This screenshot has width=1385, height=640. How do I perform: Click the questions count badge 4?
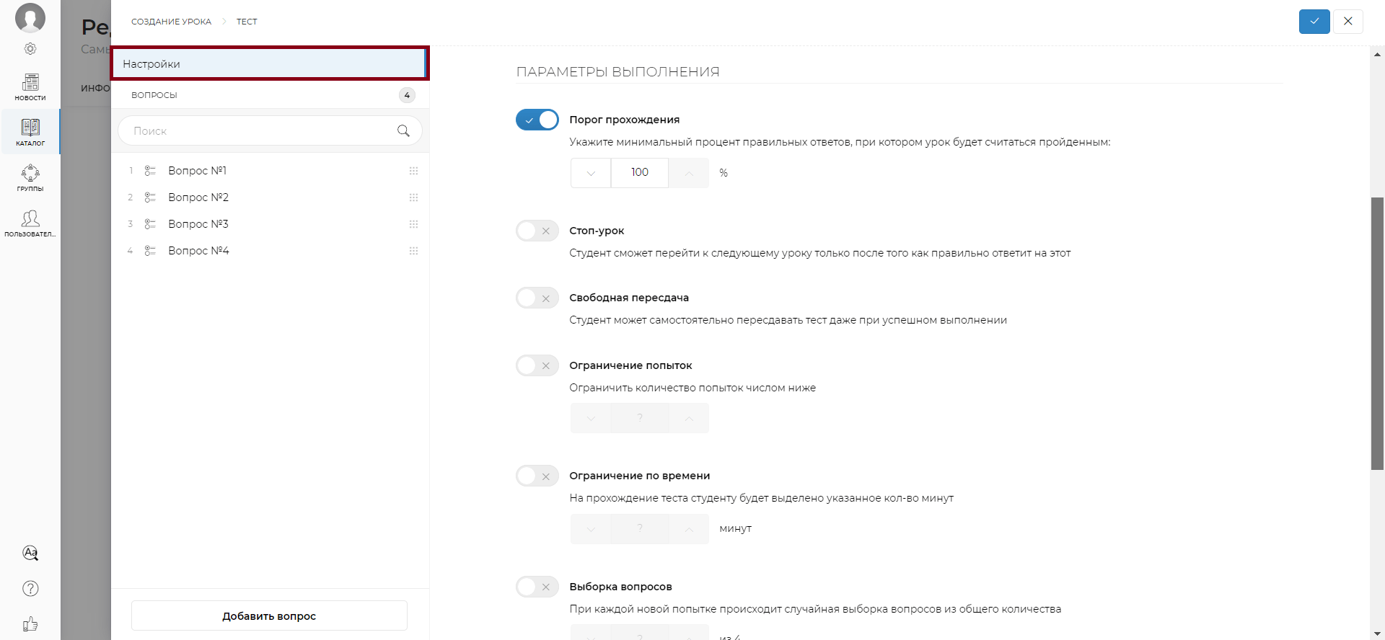click(407, 95)
